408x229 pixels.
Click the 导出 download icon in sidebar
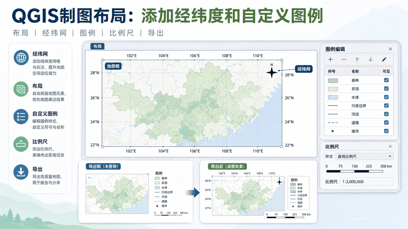point(21,172)
